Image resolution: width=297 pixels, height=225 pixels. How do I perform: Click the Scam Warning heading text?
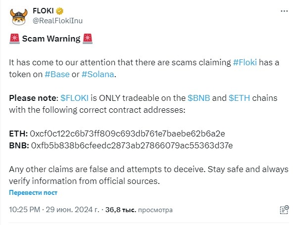tap(51, 39)
